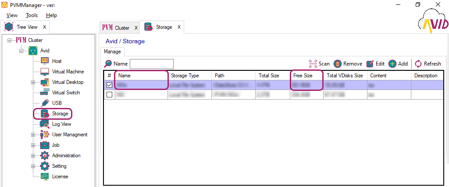449x187 pixels.
Task: Click the PVM logo beside Cluster node
Action: click(21, 40)
